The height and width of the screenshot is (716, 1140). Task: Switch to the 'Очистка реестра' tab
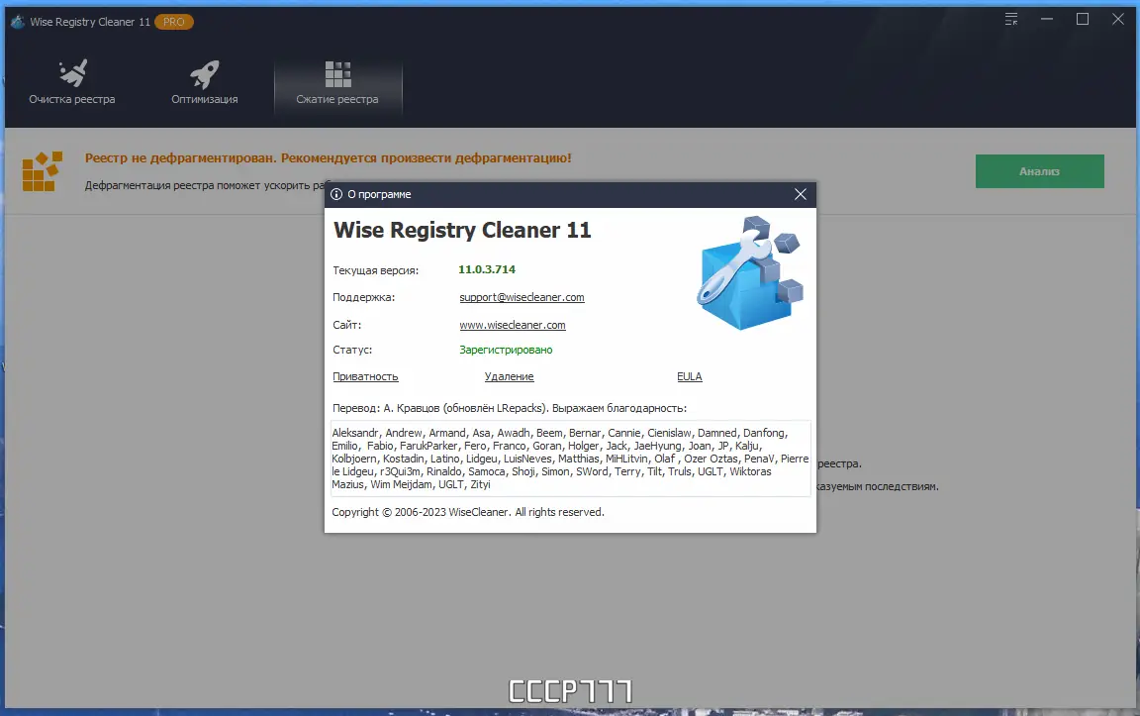coord(72,98)
